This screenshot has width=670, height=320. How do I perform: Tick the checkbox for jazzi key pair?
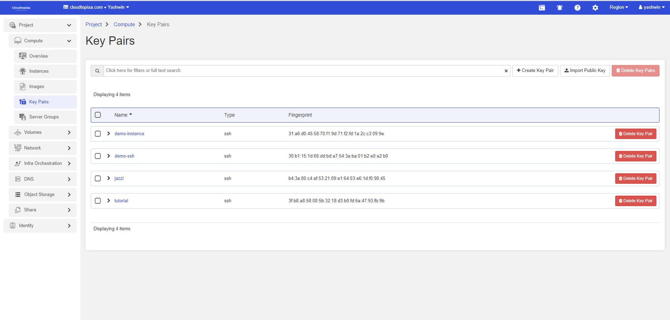[x=98, y=179]
